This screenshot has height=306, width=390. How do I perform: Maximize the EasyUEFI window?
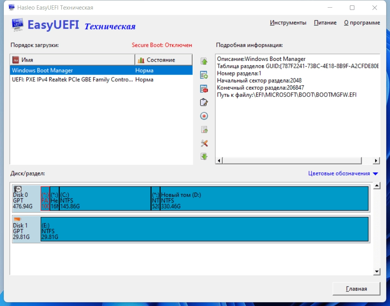pos(352,8)
